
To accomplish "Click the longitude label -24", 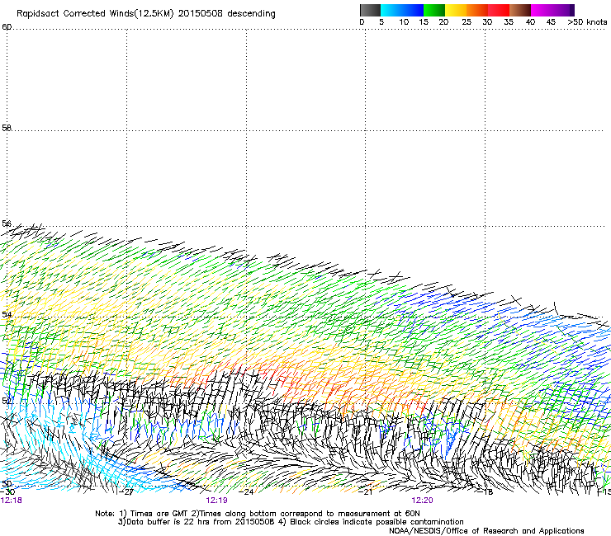I will [x=246, y=492].
